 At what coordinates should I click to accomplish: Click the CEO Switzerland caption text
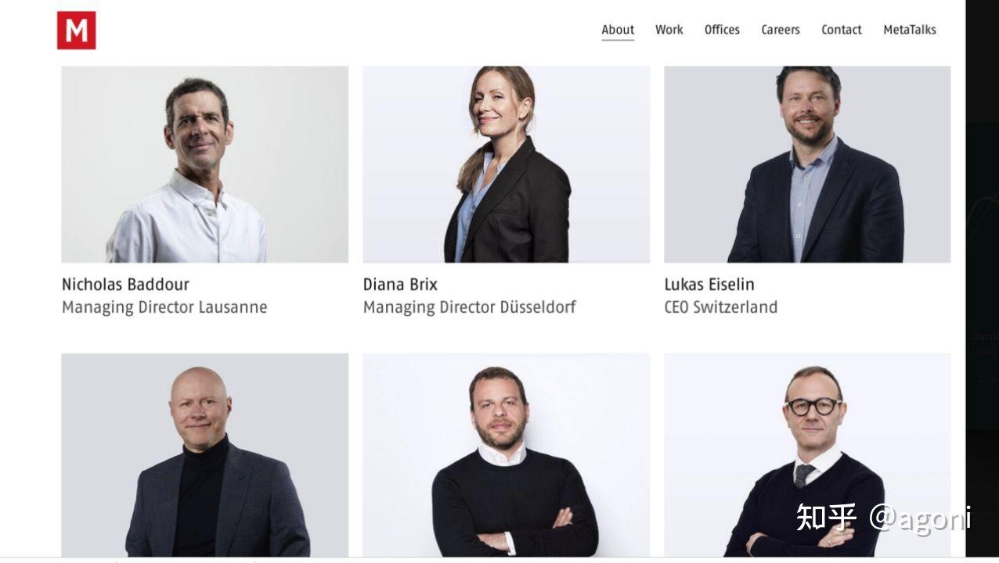(721, 307)
